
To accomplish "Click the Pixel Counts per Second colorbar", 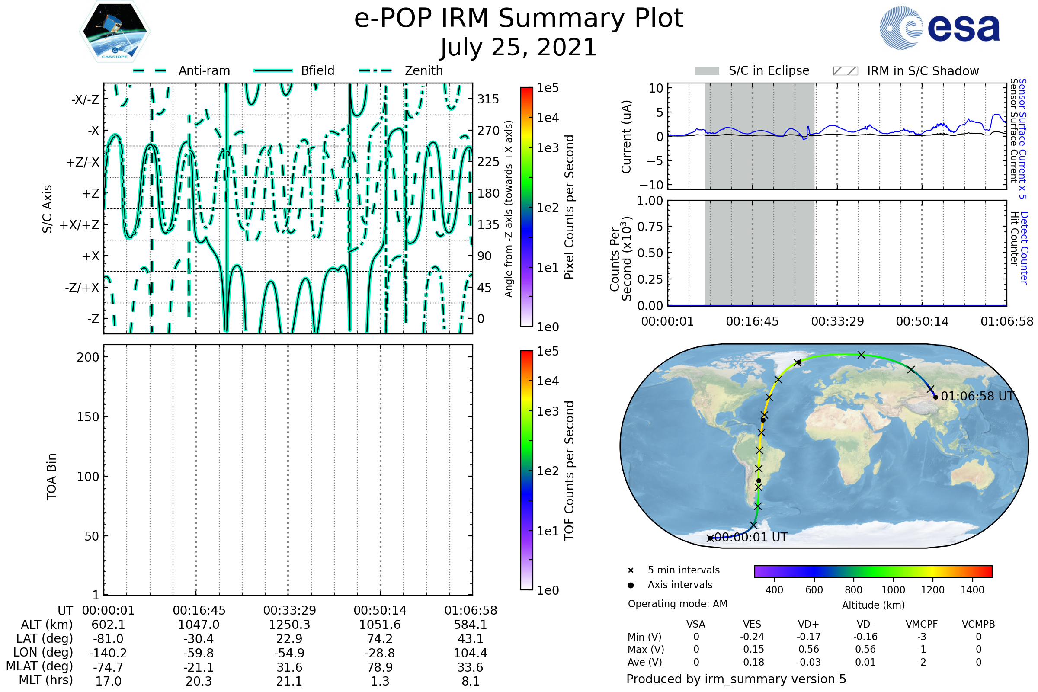I will point(526,207).
